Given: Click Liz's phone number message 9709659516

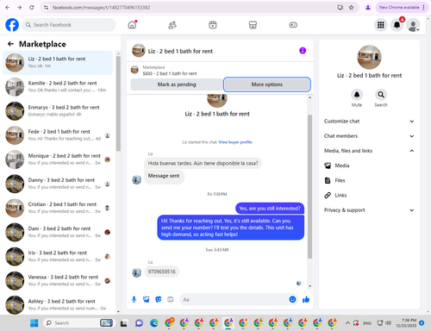Looking at the screenshot, I should 161,272.
